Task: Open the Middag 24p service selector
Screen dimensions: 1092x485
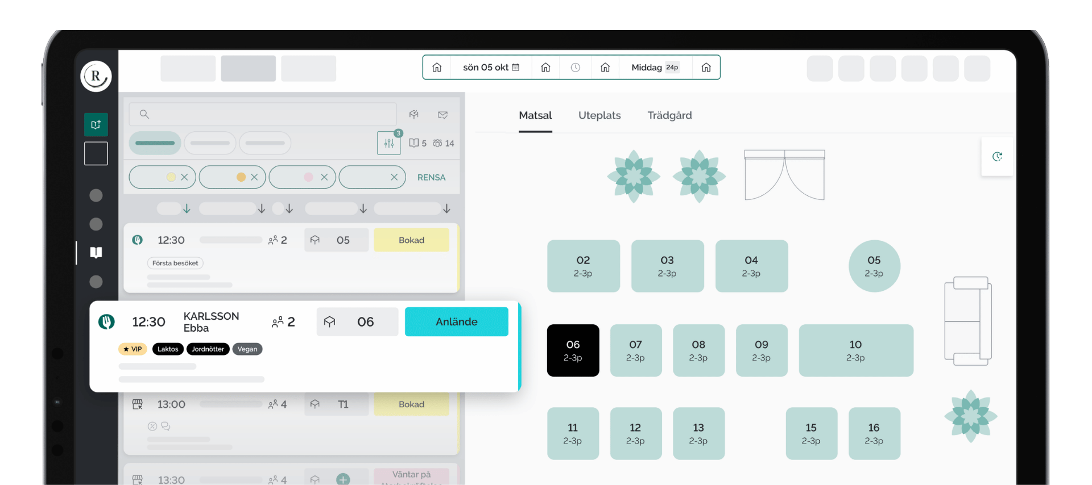Action: pos(655,68)
